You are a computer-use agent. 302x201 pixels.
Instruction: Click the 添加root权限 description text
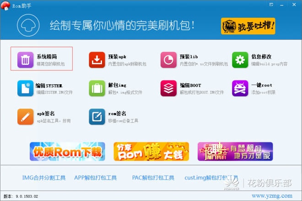[x=263, y=92]
